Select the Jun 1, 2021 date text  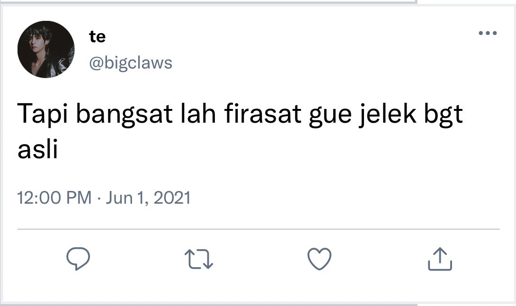tap(148, 198)
